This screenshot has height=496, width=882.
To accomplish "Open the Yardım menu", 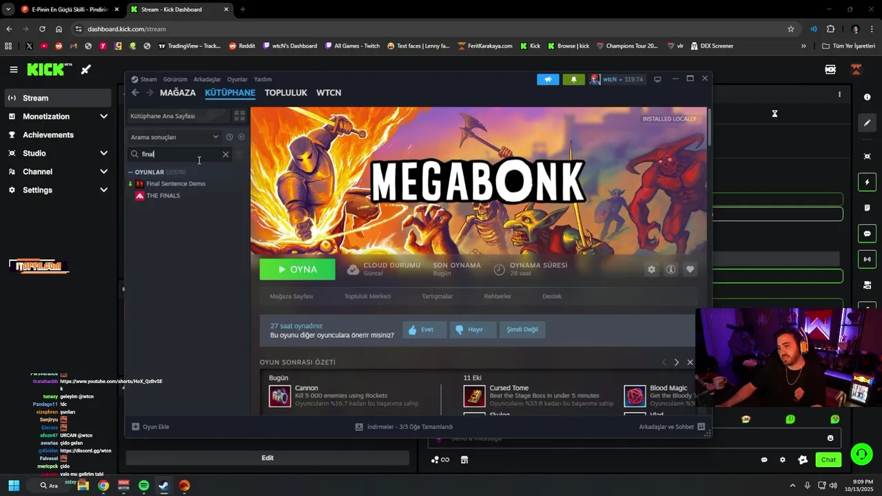I will [x=263, y=79].
